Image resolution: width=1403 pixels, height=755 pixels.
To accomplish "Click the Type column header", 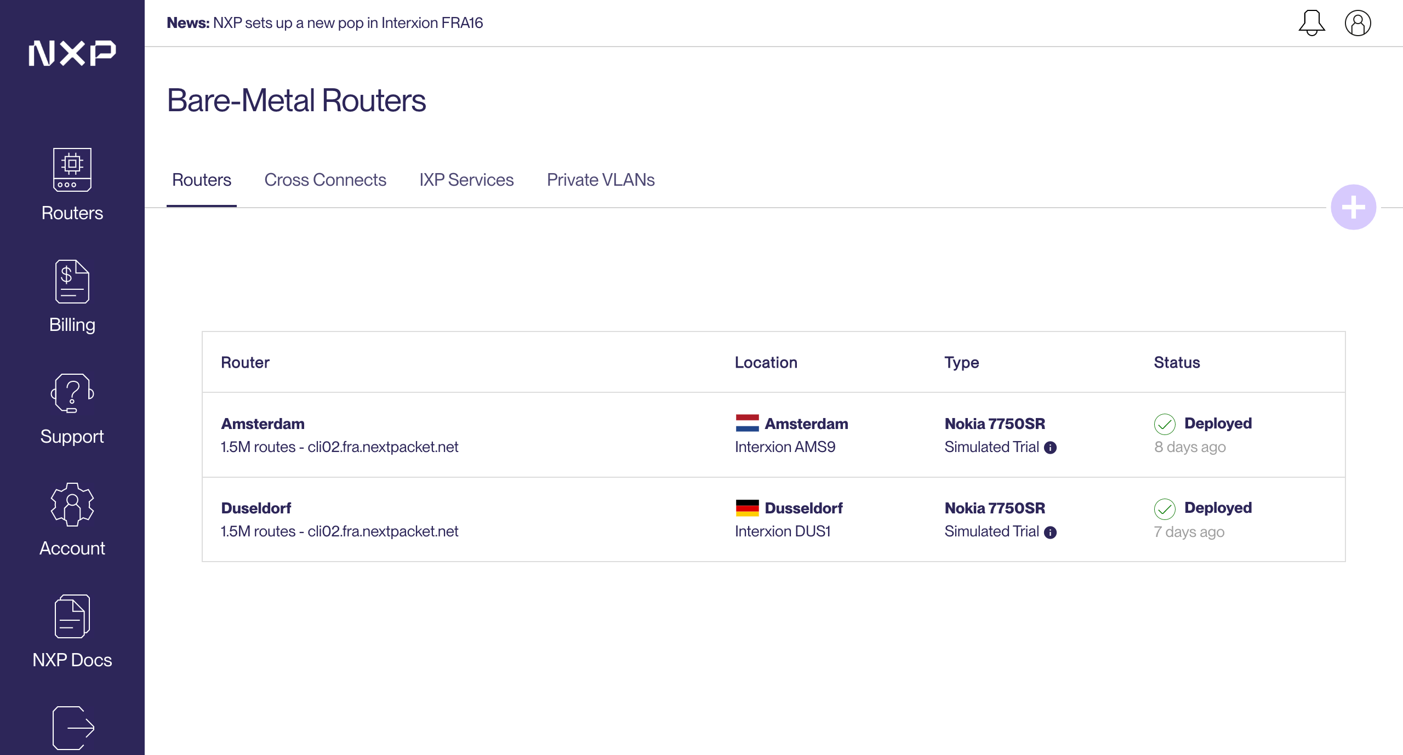I will tap(962, 363).
